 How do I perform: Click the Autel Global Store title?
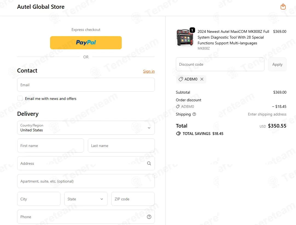pyautogui.click(x=41, y=7)
